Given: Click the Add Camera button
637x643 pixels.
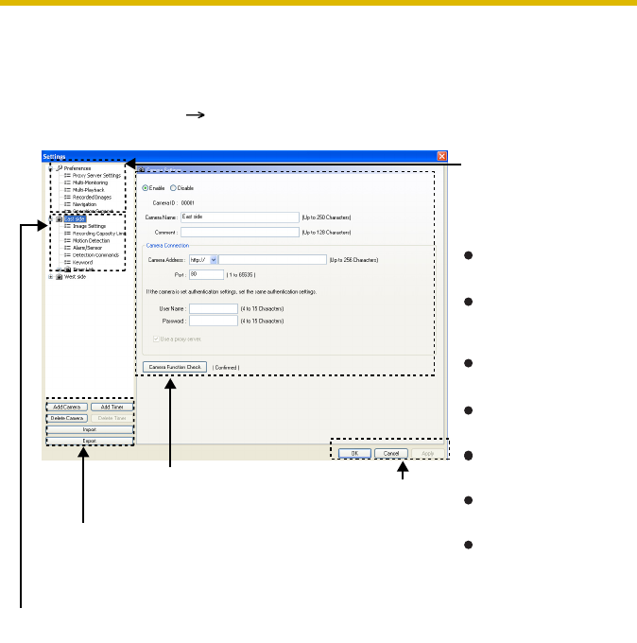Looking at the screenshot, I should pos(66,407).
